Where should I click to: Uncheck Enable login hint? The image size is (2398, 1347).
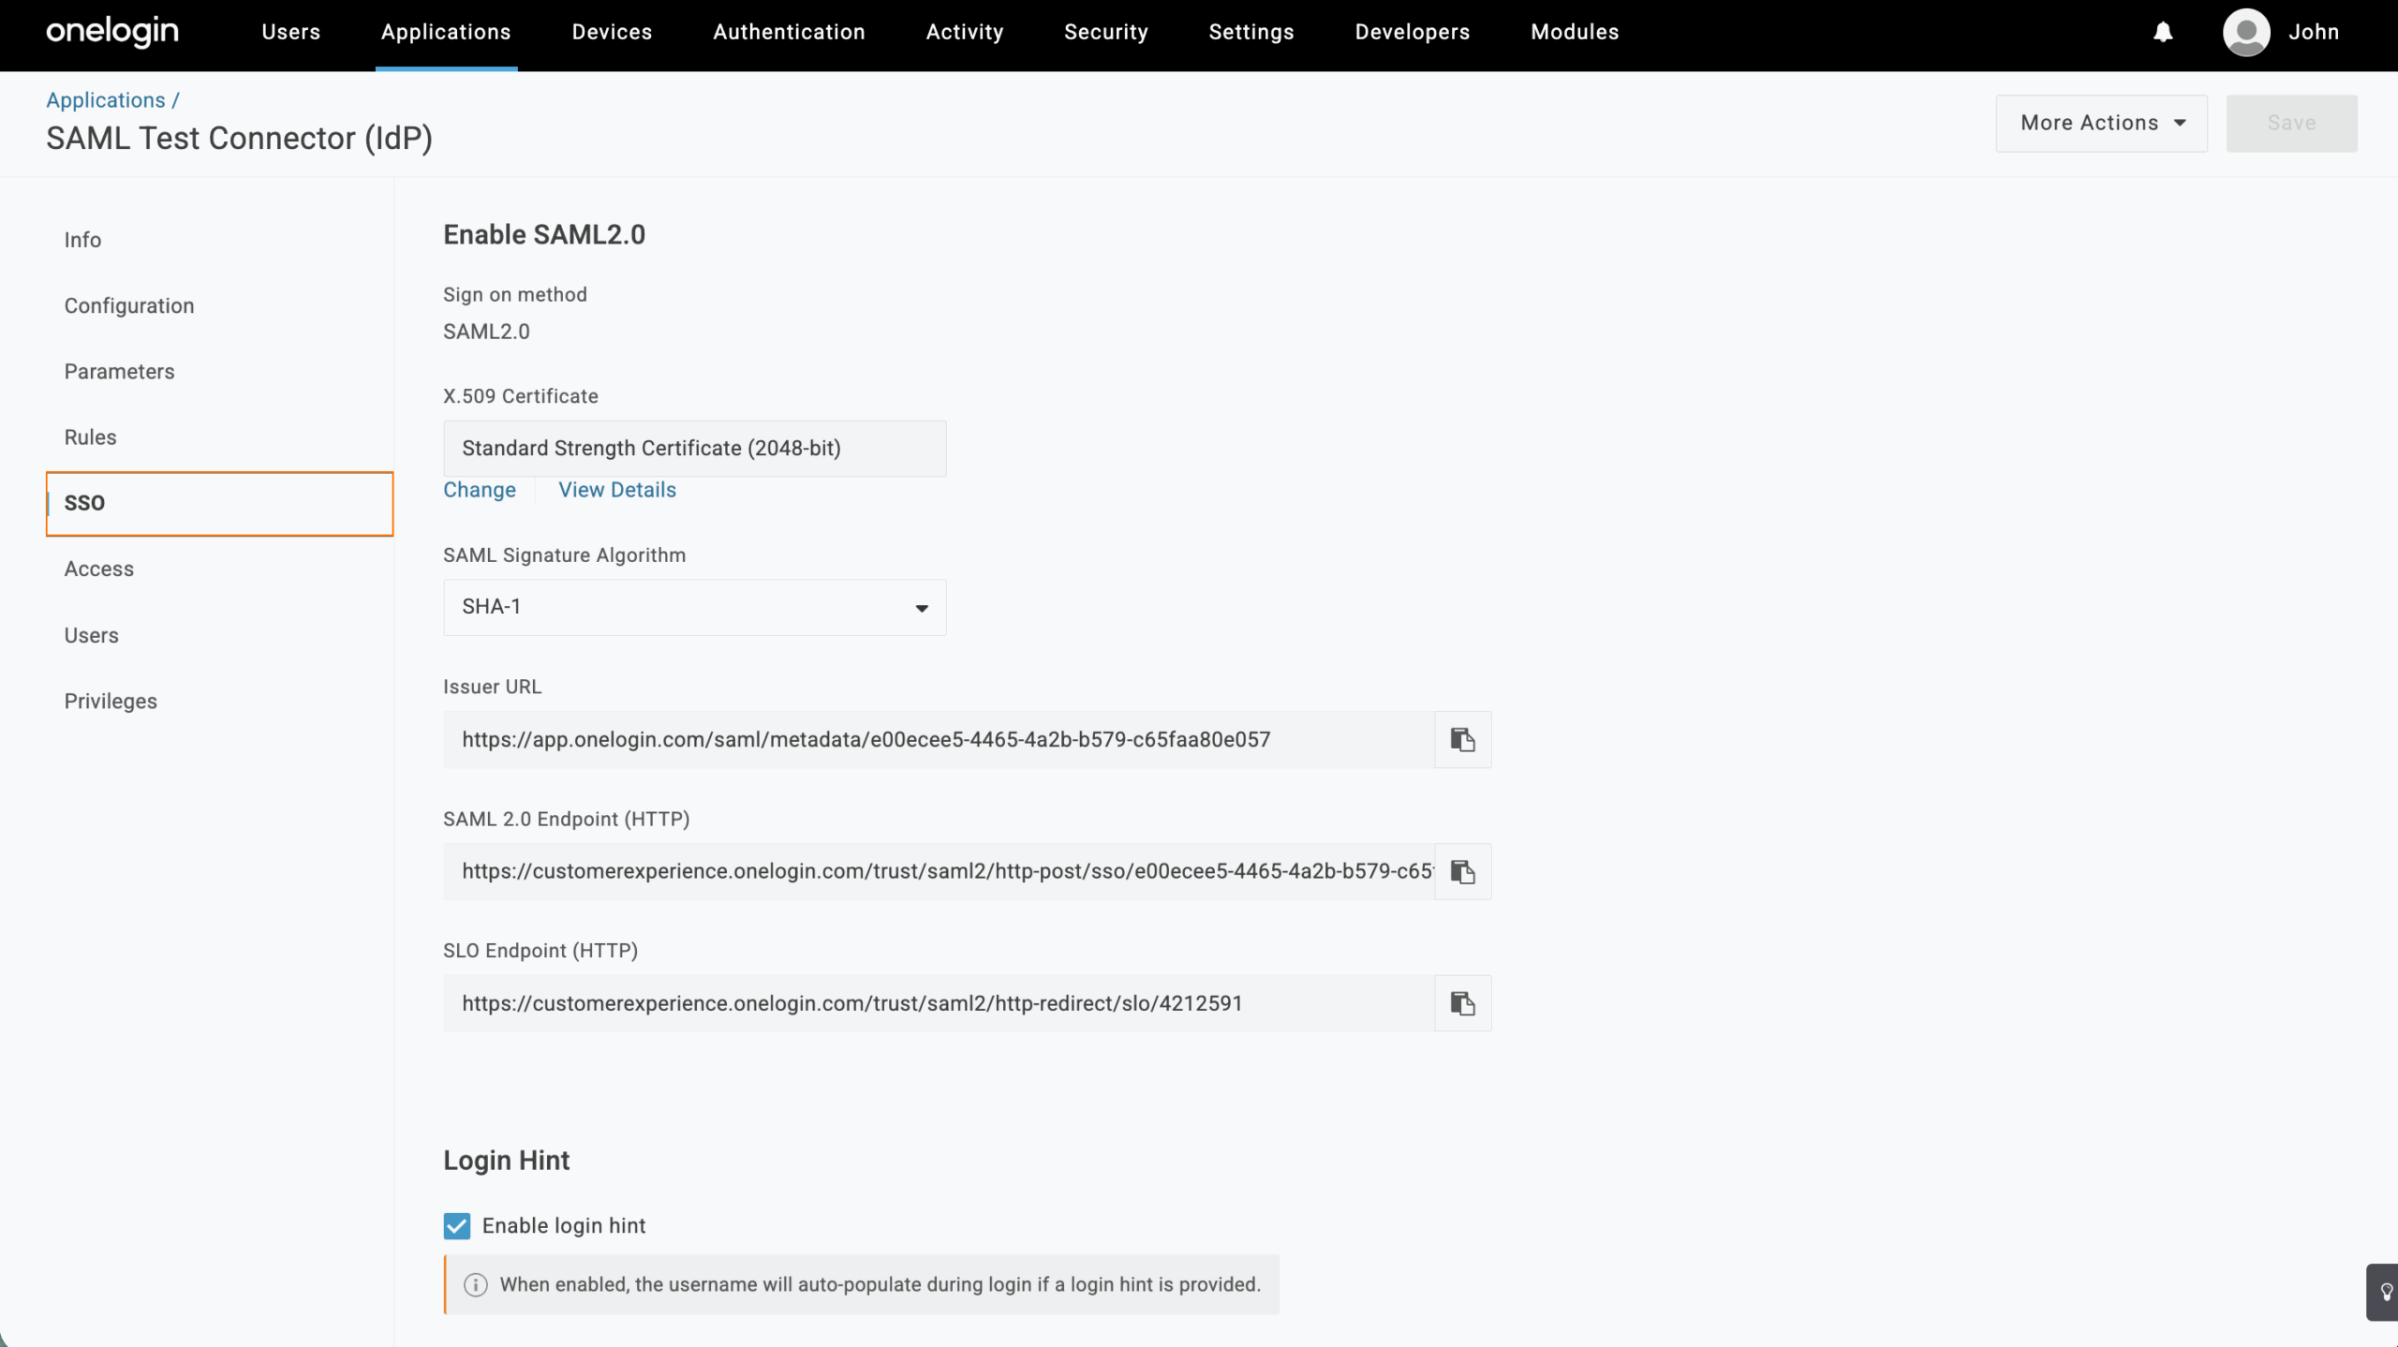(456, 1225)
